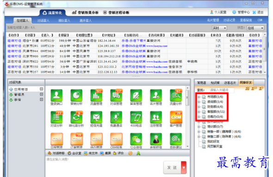Select the 排队客人 tab
The width and height of the screenshot is (273, 177).
[x=64, y=20]
